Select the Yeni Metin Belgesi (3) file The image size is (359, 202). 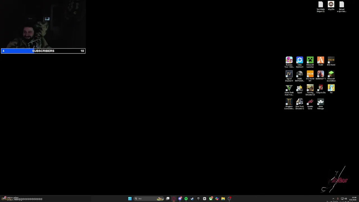321,7
